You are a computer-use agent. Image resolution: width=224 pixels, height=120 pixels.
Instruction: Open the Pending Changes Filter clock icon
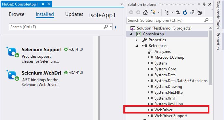pyautogui.click(x=167, y=13)
